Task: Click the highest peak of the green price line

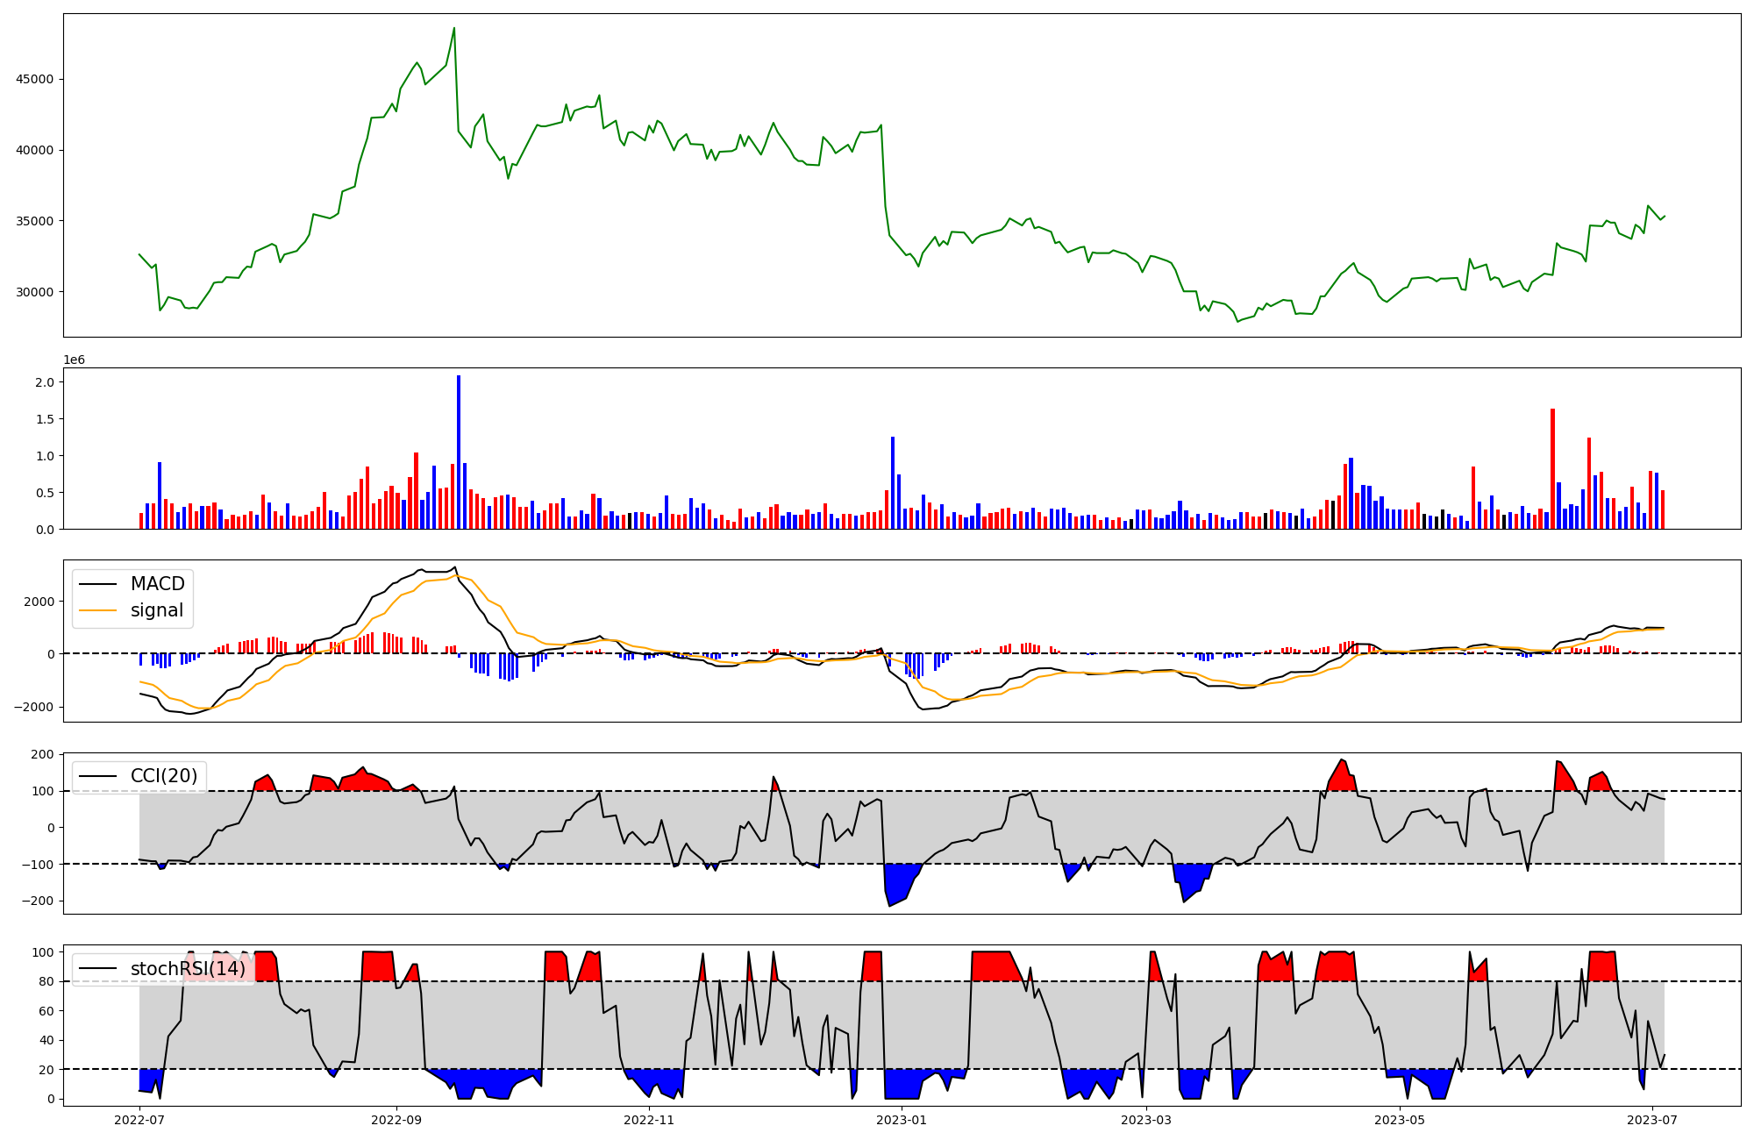Action: coord(453,28)
